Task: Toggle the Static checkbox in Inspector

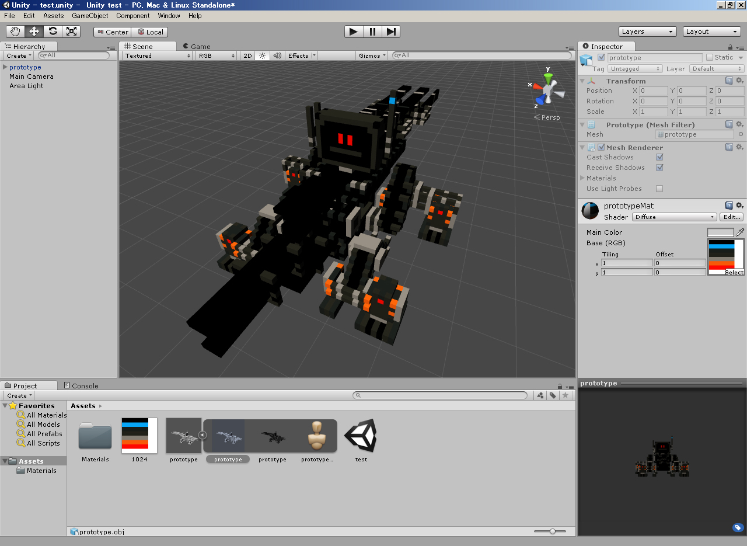Action: 710,57
